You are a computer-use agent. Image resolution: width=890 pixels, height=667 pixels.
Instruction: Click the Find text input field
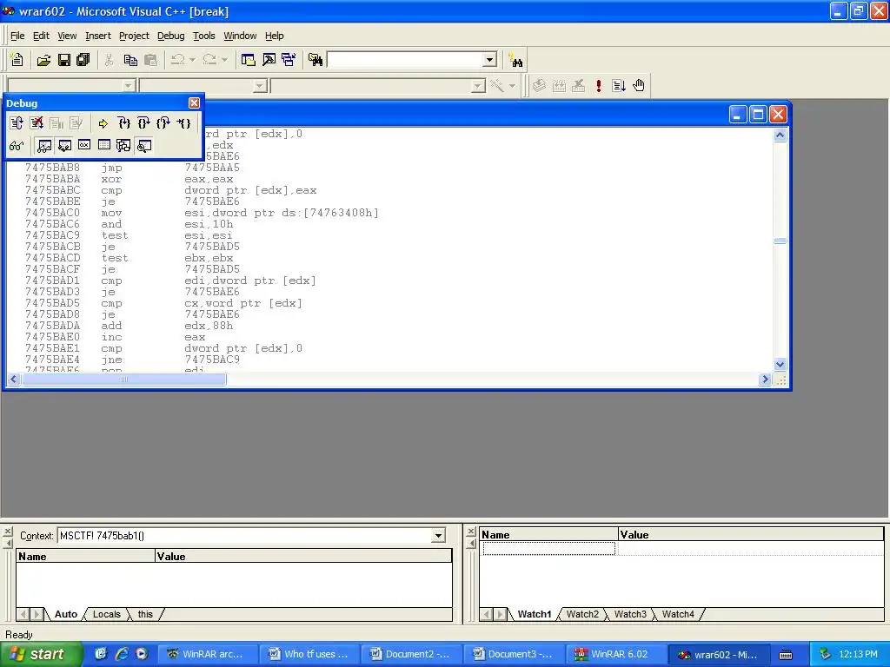pyautogui.click(x=406, y=60)
